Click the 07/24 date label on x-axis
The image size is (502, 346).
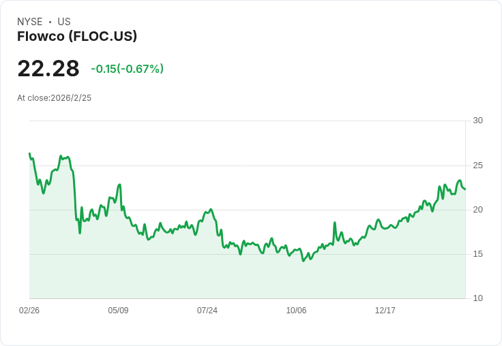coord(207,310)
